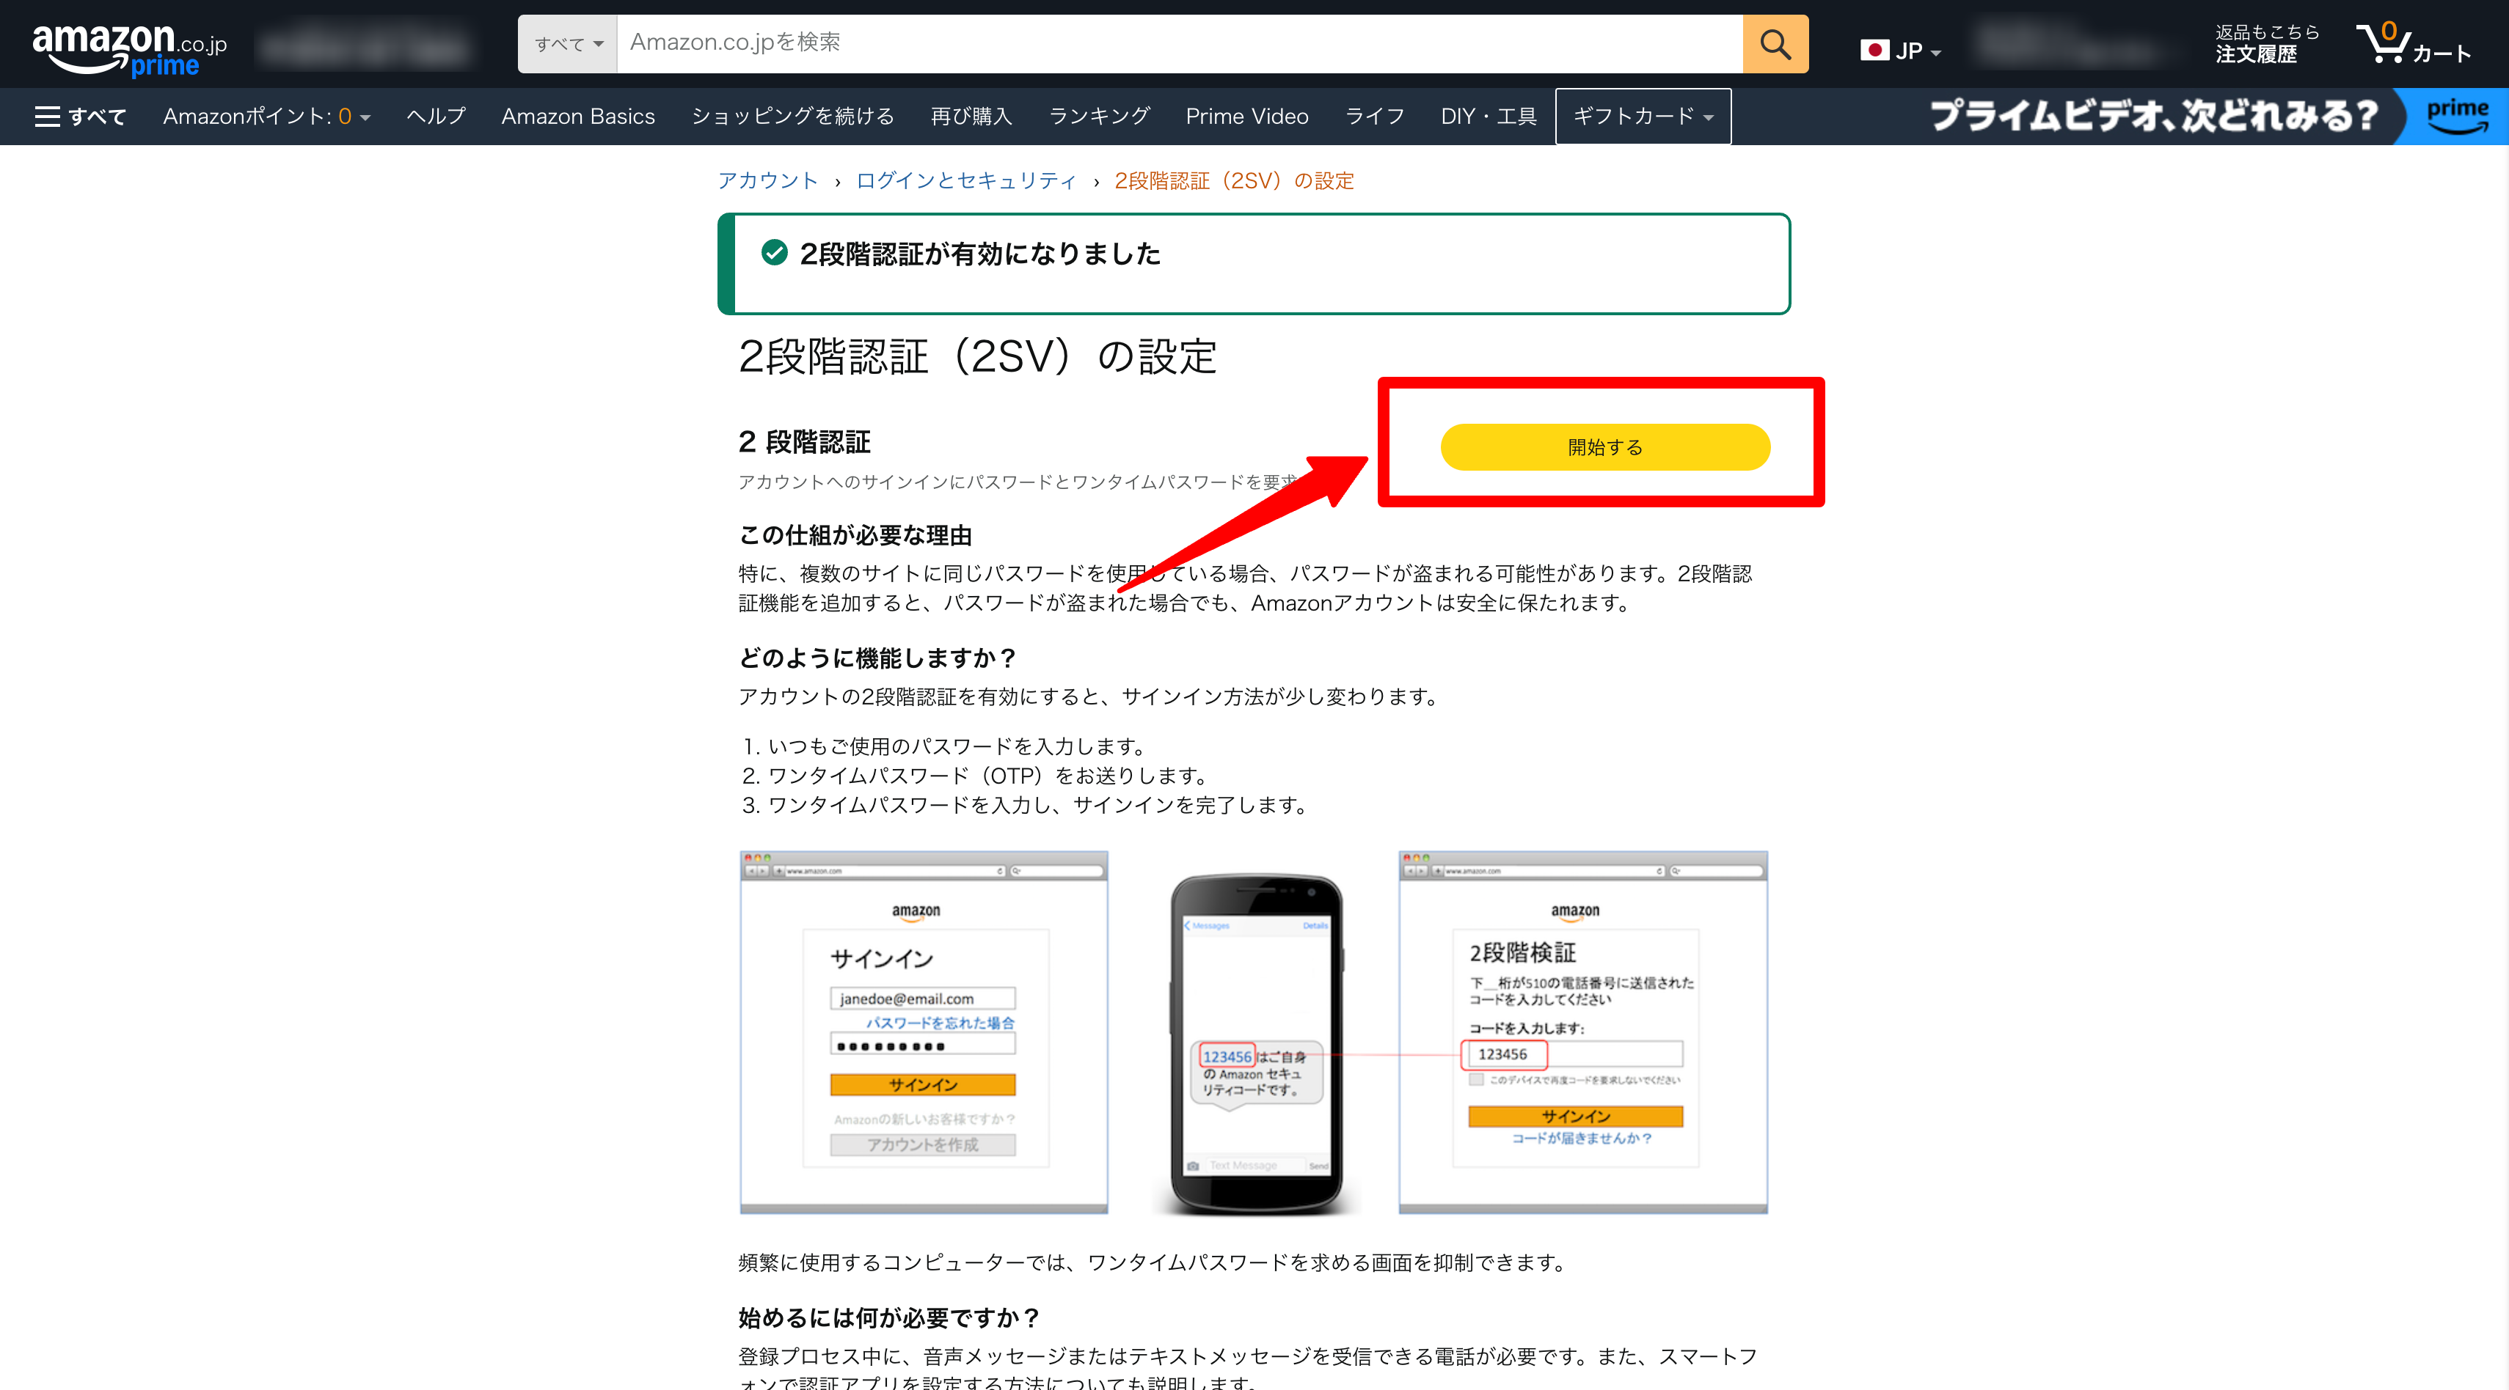2509x1390 pixels.
Task: Open the すべて search category dropdown
Action: [x=568, y=44]
